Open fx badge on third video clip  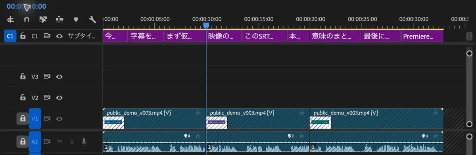click(436, 113)
